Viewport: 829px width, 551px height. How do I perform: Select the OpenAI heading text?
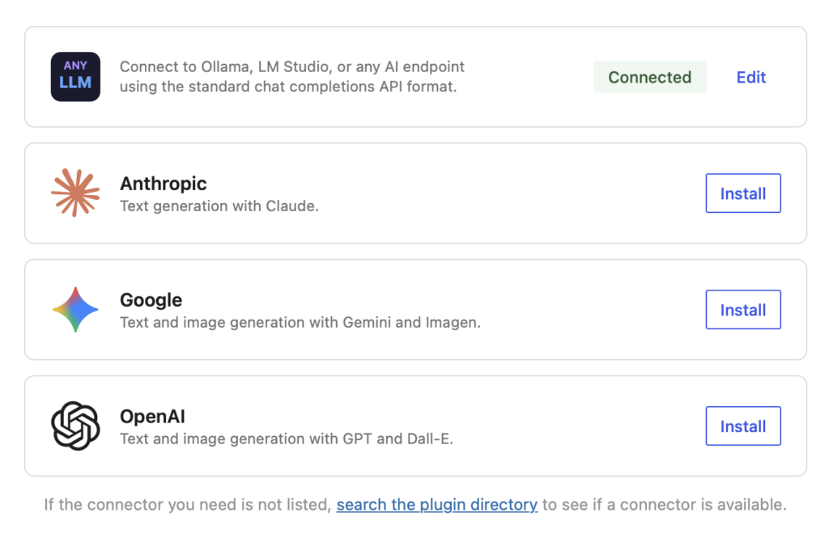152,417
